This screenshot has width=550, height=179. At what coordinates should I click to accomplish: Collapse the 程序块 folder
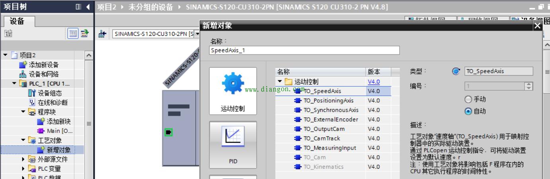click(23, 112)
